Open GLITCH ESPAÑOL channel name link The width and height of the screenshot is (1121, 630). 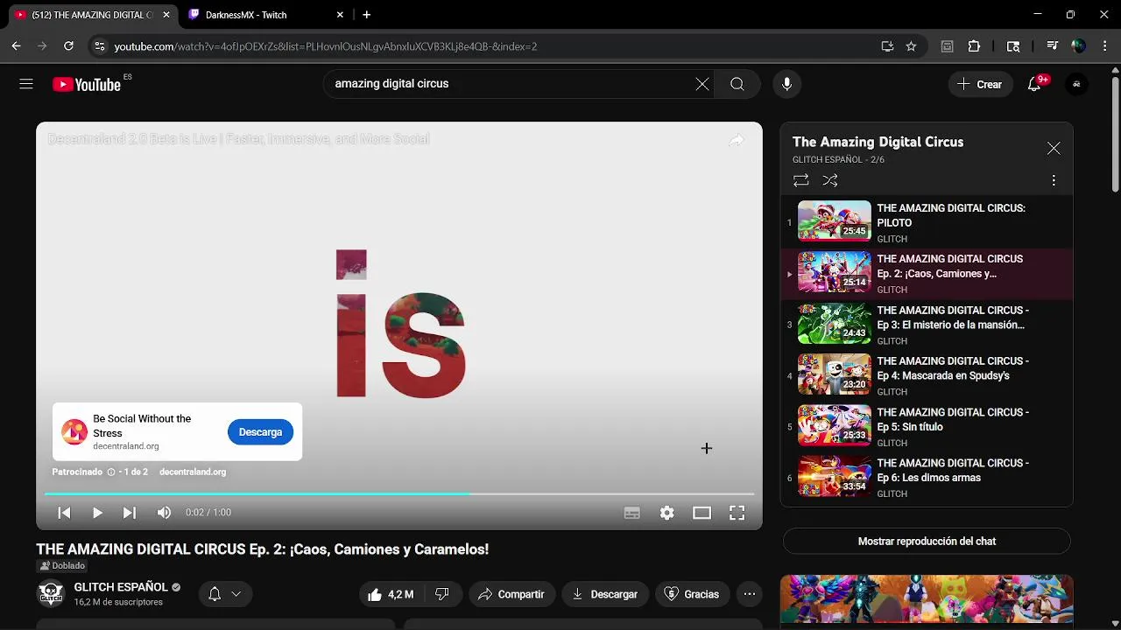(121, 587)
